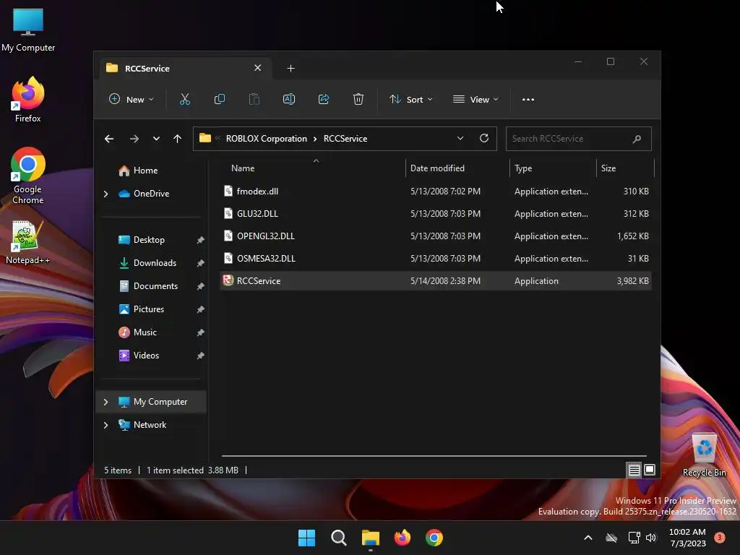Open the Sort dropdown menu
Screen dimensions: 740x555
[411, 100]
